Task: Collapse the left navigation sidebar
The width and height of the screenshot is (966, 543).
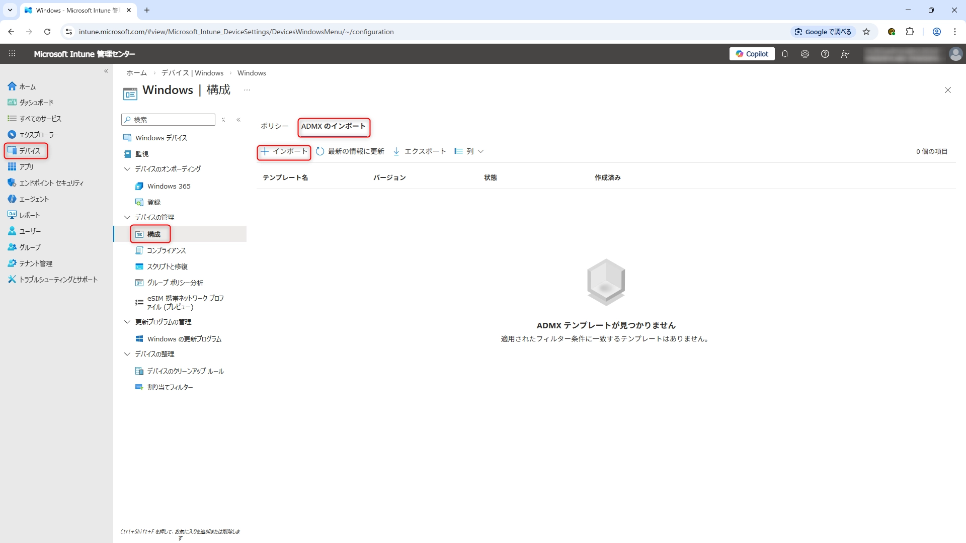Action: coord(106,71)
